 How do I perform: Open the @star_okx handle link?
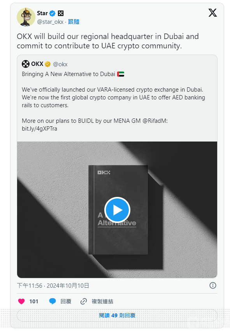[50, 22]
